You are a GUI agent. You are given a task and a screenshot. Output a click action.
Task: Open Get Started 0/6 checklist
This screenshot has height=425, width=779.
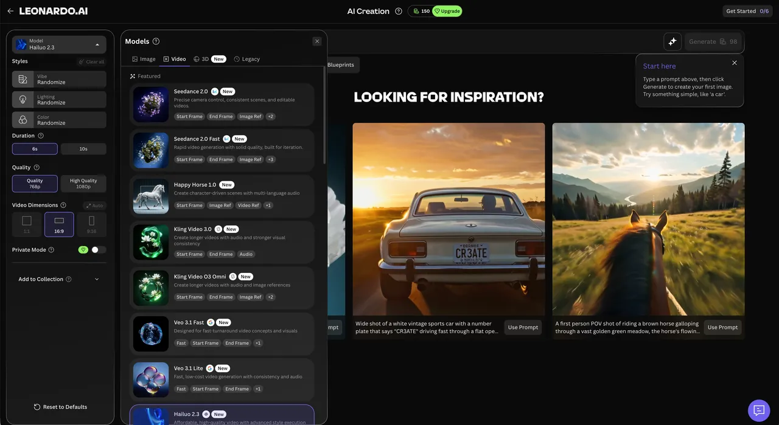pyautogui.click(x=747, y=11)
